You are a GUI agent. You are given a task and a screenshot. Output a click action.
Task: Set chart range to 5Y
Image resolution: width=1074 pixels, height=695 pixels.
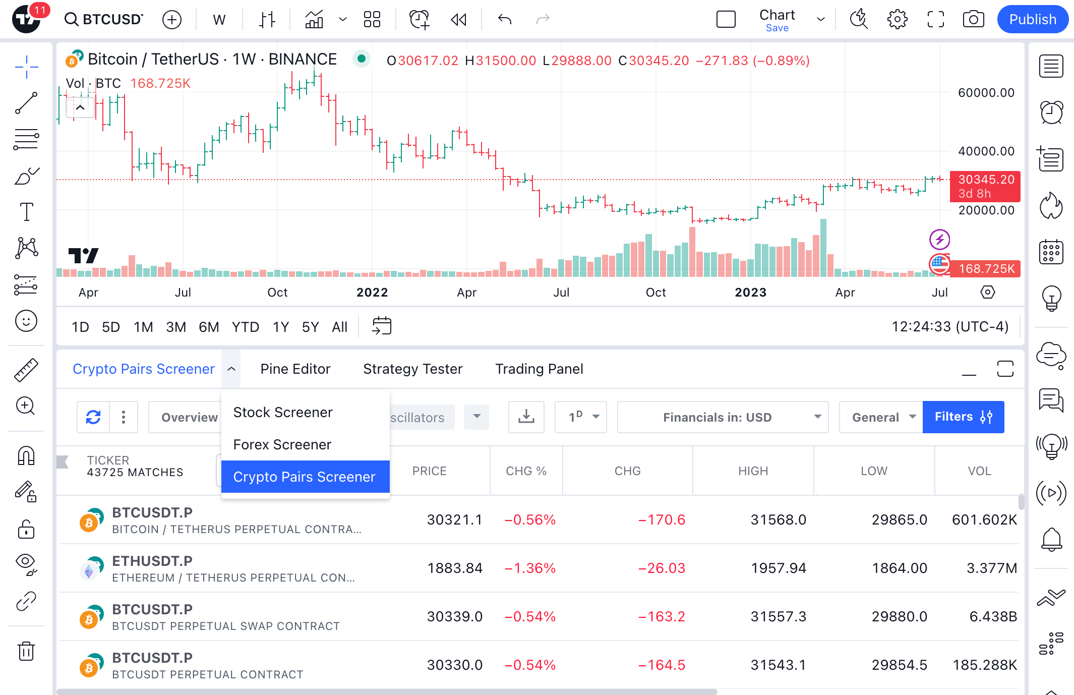310,327
